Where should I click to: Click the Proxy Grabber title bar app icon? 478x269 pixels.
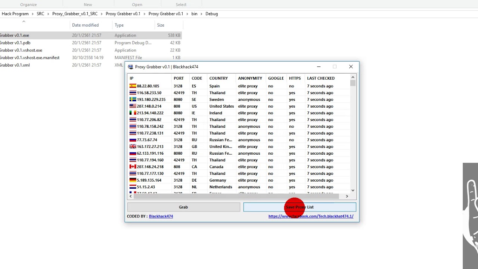coord(130,67)
